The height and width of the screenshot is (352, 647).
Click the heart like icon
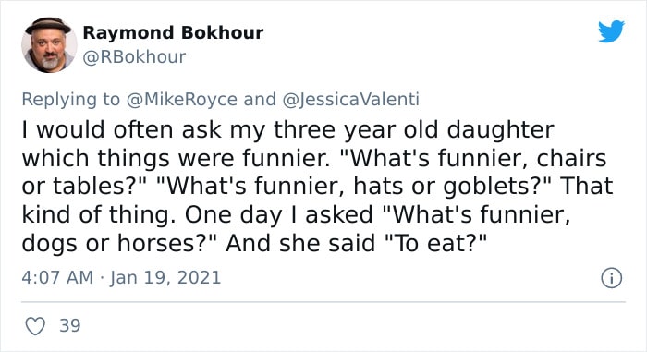coord(35,326)
